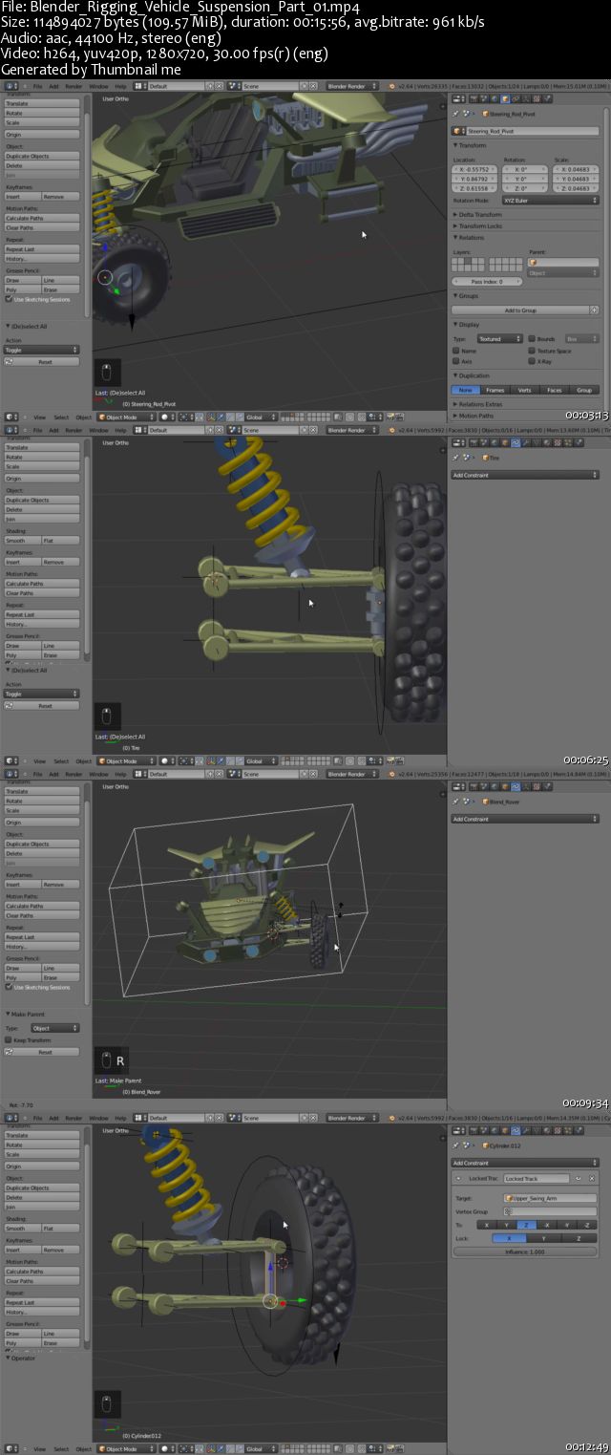
Task: Click the object icon in the Parent field
Action: coord(533,262)
